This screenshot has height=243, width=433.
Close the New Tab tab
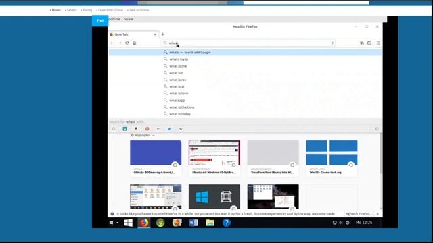point(155,34)
